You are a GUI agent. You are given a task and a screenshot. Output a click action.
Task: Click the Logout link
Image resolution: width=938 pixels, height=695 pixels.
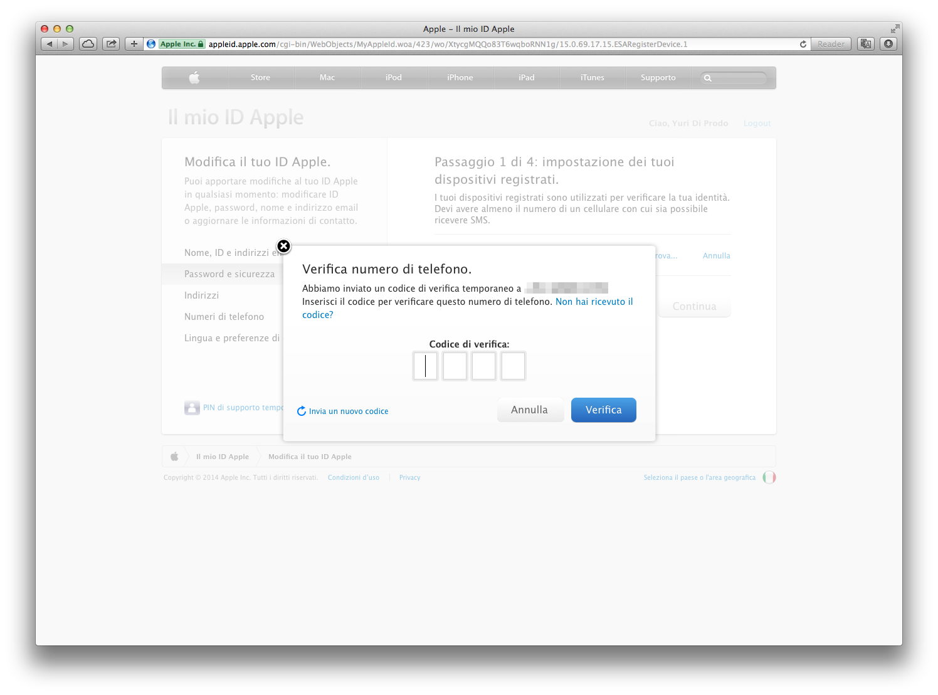pyautogui.click(x=757, y=124)
